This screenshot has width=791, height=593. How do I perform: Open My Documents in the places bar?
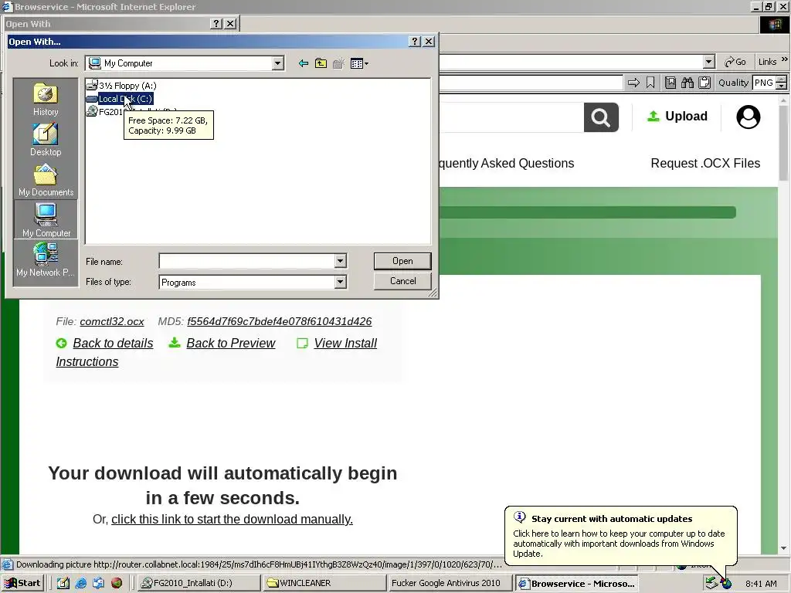pyautogui.click(x=46, y=180)
